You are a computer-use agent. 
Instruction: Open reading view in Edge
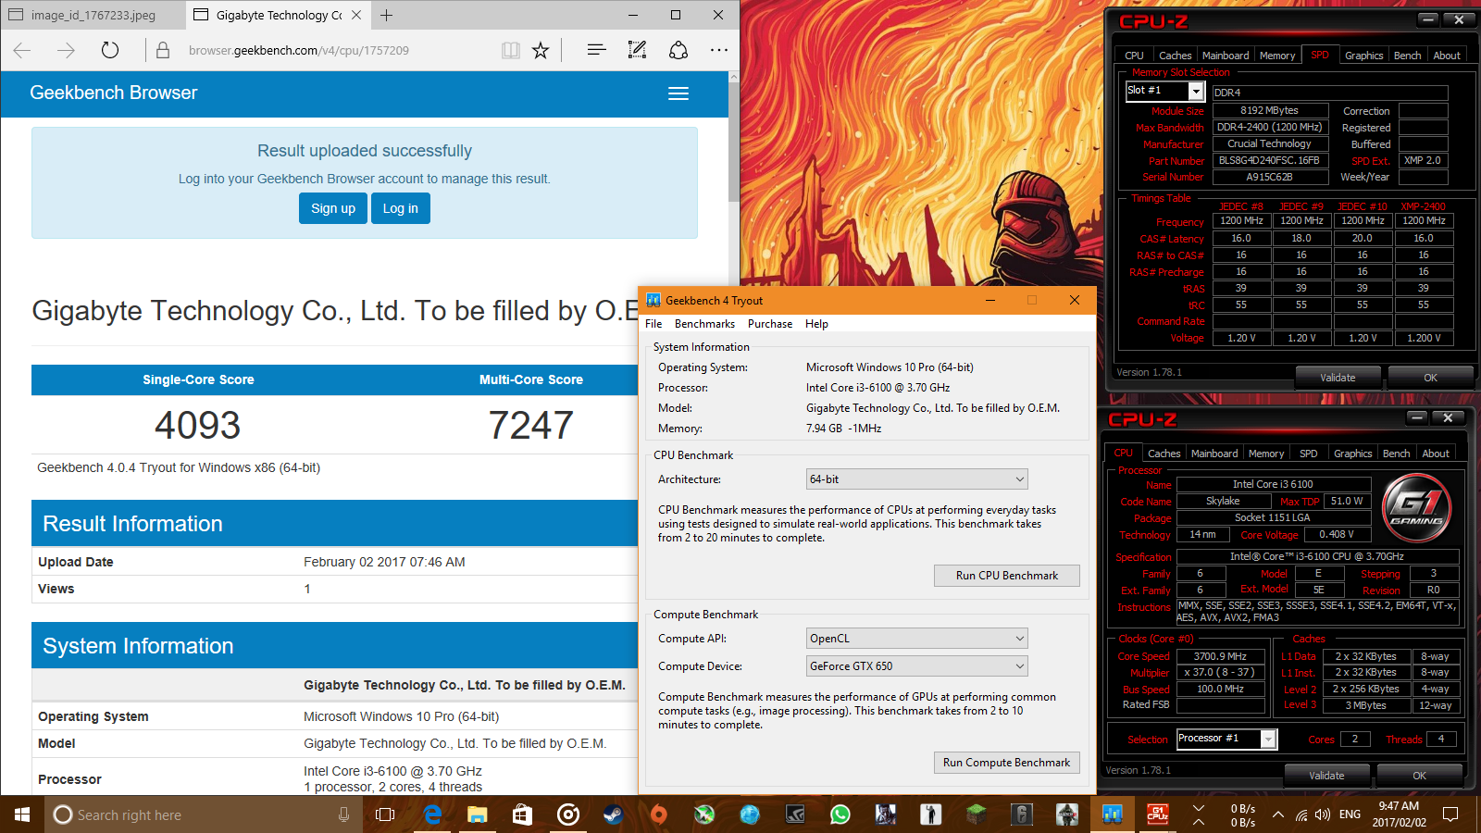[x=511, y=50]
